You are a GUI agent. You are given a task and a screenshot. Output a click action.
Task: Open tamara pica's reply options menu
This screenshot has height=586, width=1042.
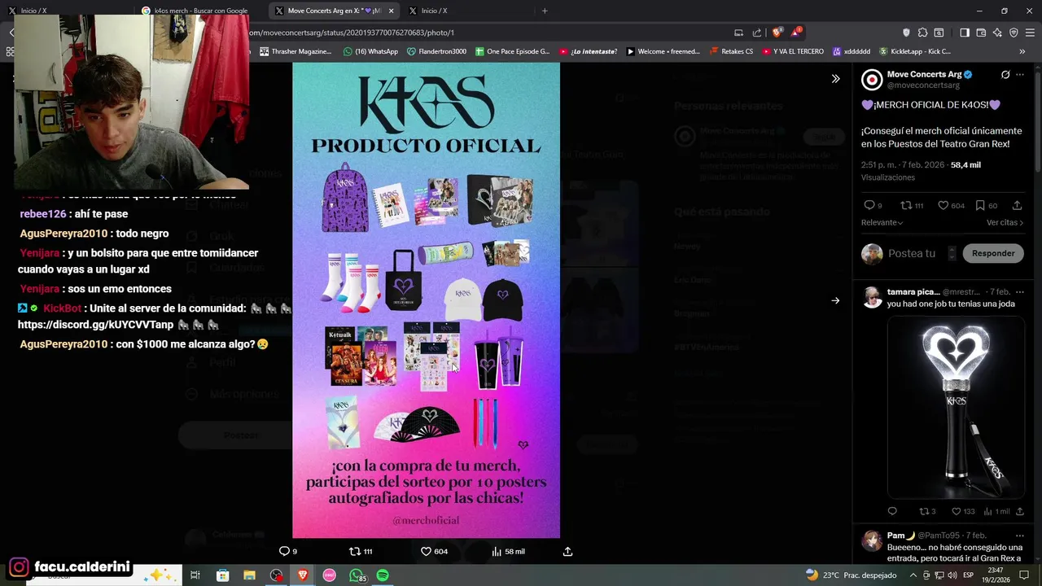[1020, 291]
